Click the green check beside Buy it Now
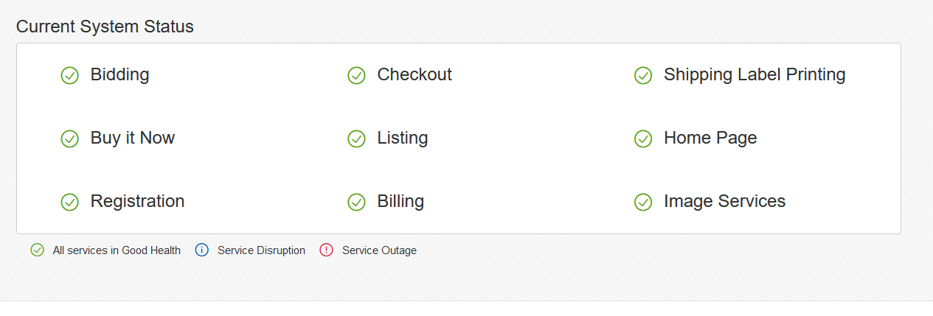The height and width of the screenshot is (316, 933). pyautogui.click(x=69, y=138)
